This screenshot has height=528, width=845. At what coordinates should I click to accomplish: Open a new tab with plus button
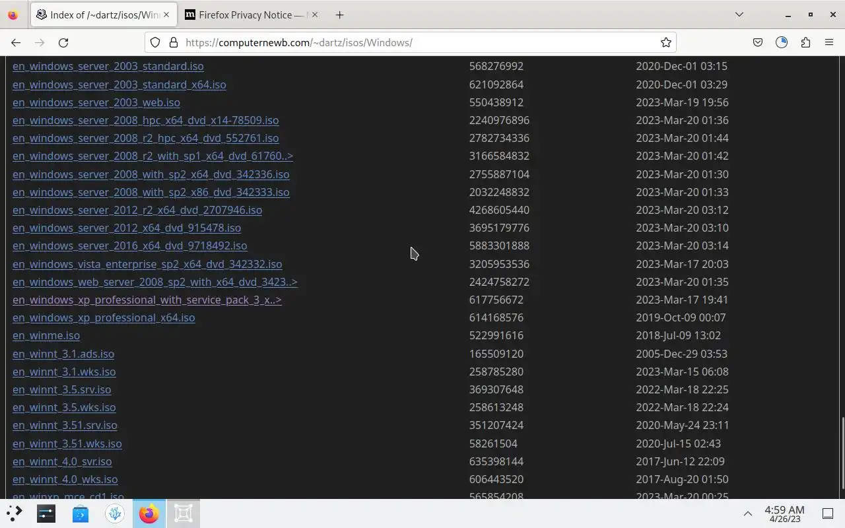(x=339, y=15)
